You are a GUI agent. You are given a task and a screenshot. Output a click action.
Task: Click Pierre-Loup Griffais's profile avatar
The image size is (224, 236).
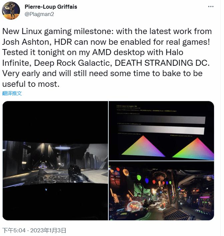point(11,11)
